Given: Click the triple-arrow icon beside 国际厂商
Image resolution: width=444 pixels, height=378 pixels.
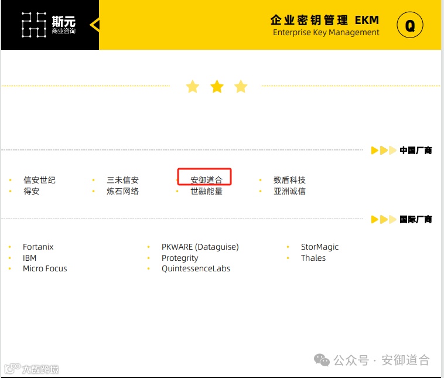Looking at the screenshot, I should pyautogui.click(x=384, y=219).
